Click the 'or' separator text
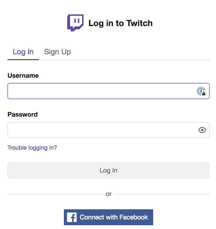The height and width of the screenshot is (229, 216). (109, 194)
